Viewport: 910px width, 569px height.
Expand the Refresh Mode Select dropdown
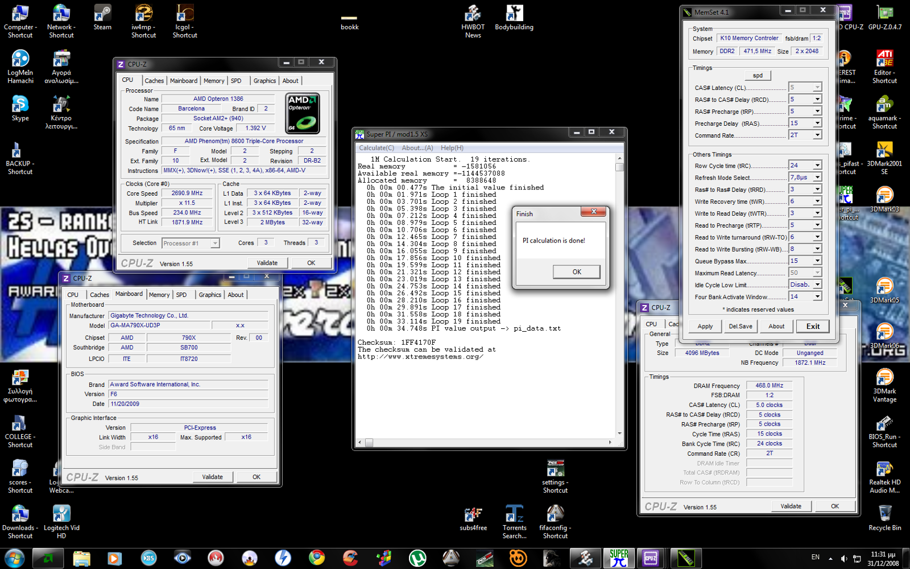point(817,178)
